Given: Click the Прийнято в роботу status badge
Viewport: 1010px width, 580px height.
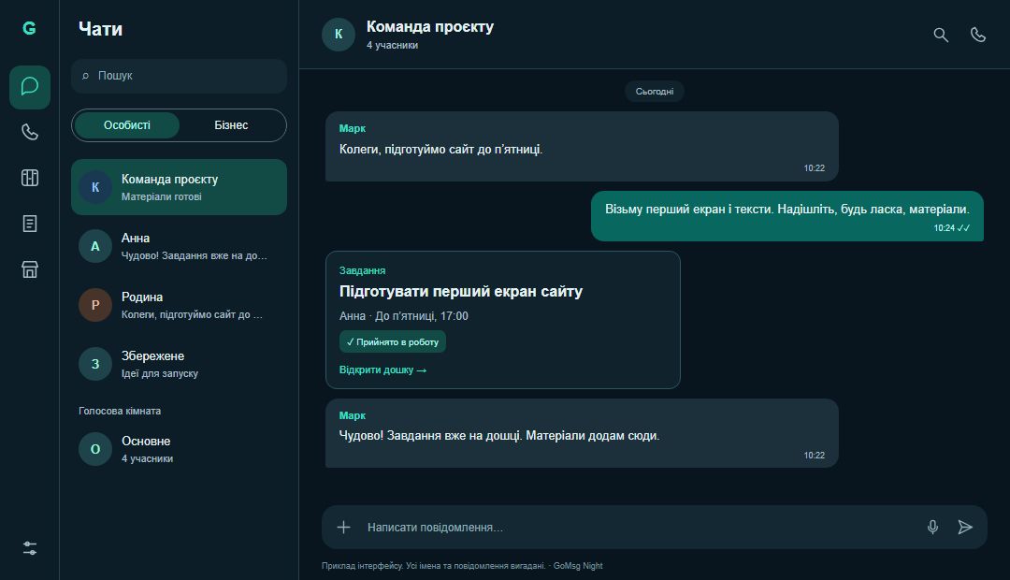Looking at the screenshot, I should [x=392, y=342].
